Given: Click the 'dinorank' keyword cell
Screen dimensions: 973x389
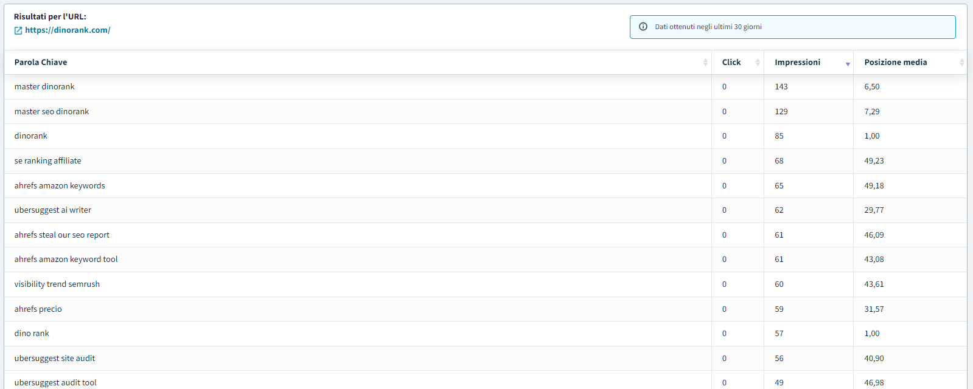Looking at the screenshot, I should pos(31,136).
